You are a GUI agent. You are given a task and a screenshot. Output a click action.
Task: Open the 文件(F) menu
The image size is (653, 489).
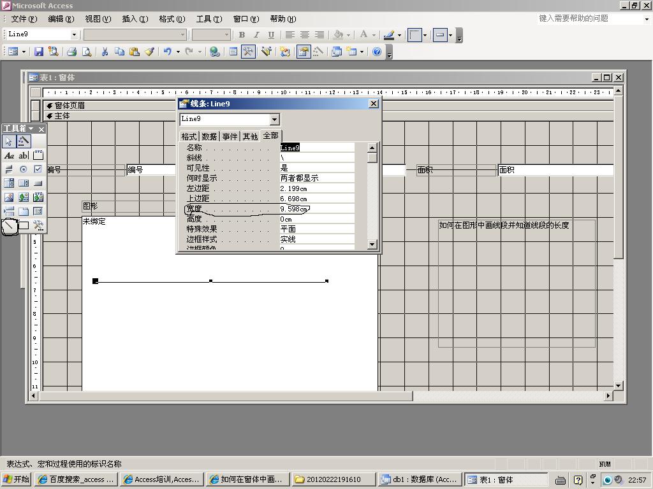24,19
